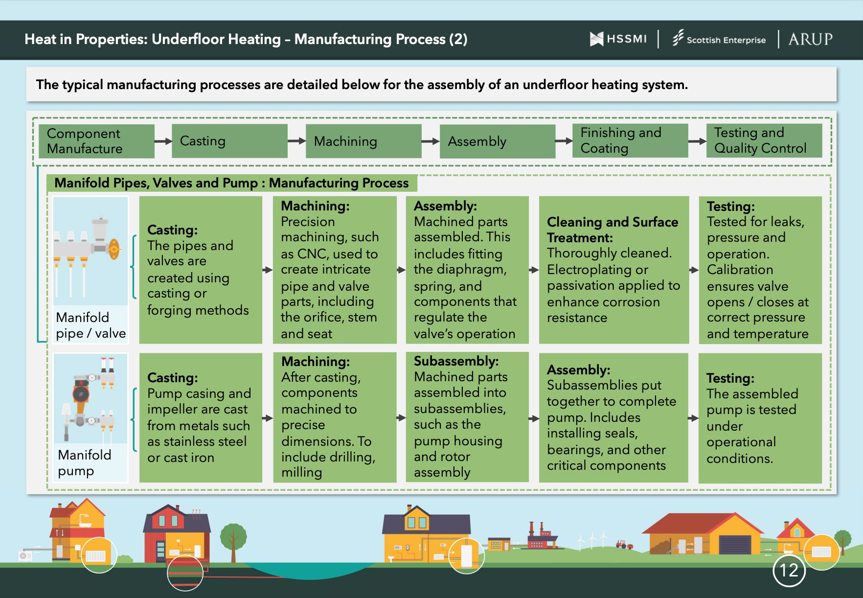Click the Assembly box about diaphragm and spring

467,270
